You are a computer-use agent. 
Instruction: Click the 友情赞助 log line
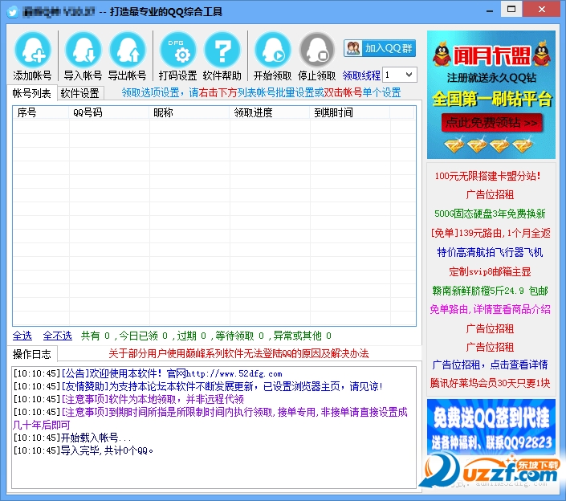click(197, 386)
